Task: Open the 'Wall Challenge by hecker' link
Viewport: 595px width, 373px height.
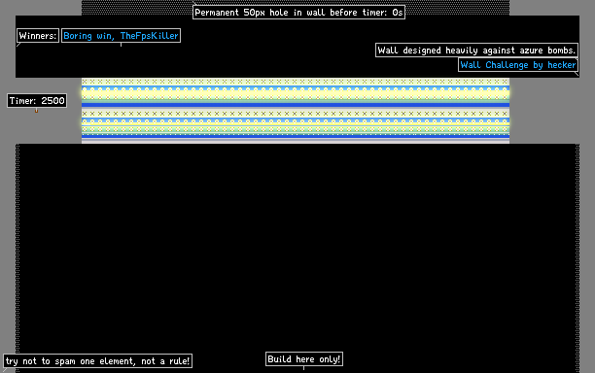Action: (518, 65)
